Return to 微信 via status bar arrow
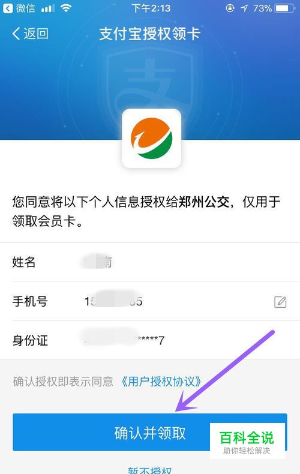Screen dimensions: 300x474 pos(8,8)
